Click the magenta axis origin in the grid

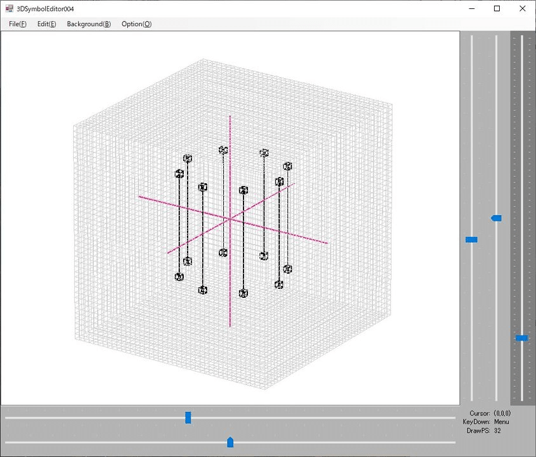point(230,219)
